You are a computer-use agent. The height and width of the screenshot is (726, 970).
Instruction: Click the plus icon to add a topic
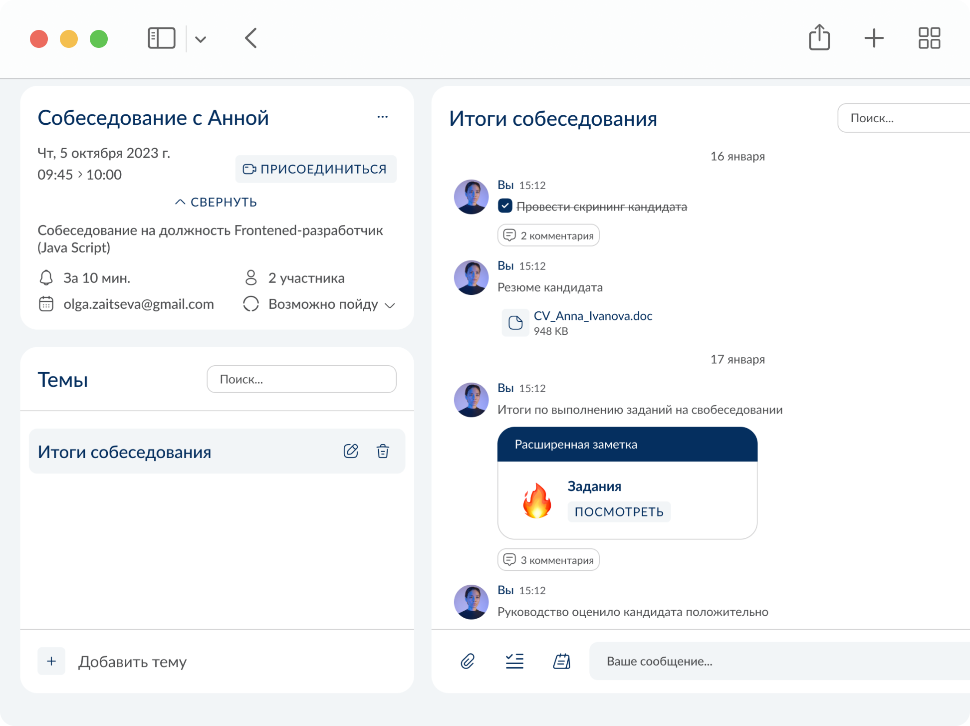click(51, 662)
